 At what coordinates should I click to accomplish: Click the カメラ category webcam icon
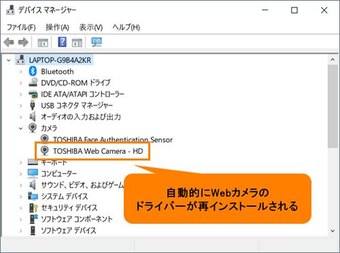pos(33,128)
